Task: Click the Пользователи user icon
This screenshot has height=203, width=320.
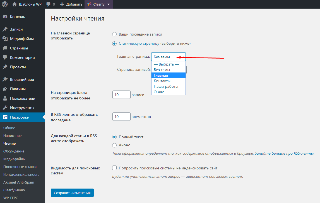Action: (5, 98)
